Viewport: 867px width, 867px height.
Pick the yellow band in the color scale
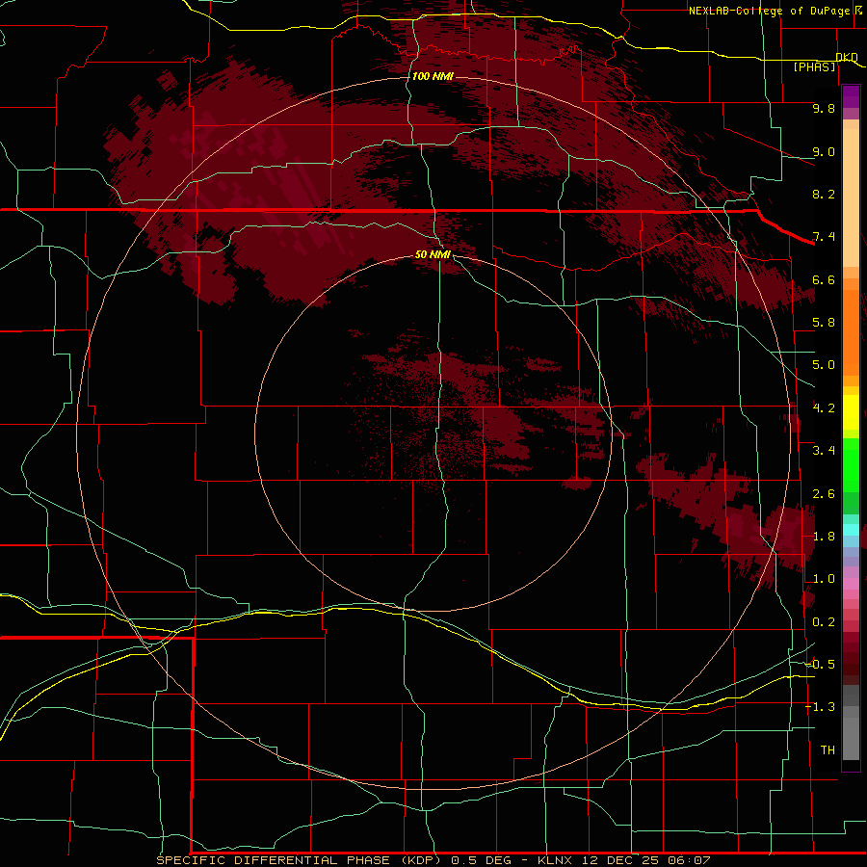pyautogui.click(x=851, y=412)
